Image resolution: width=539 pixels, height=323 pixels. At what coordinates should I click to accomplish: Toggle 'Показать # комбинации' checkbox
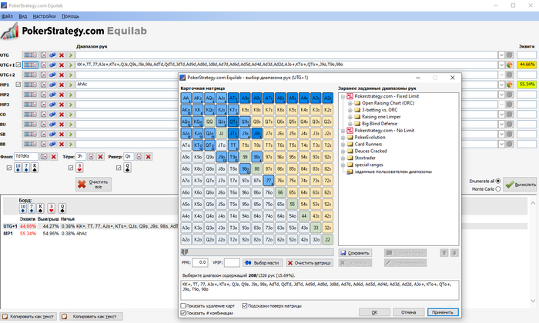(183, 313)
